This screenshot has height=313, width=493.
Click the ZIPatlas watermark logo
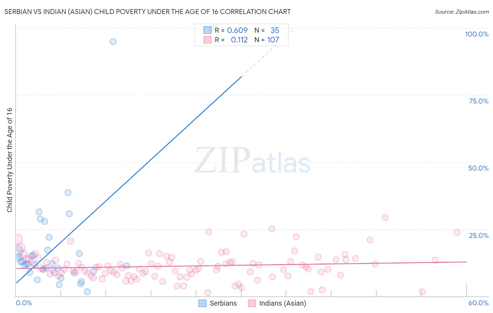pos(252,161)
